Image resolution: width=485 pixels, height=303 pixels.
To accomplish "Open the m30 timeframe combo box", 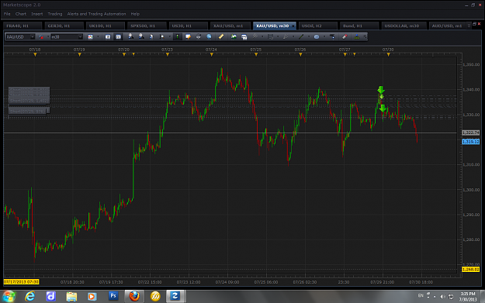I will [67, 36].
